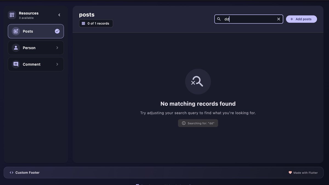Expand Comment with its chevron arrow
The width and height of the screenshot is (329, 185).
click(57, 64)
